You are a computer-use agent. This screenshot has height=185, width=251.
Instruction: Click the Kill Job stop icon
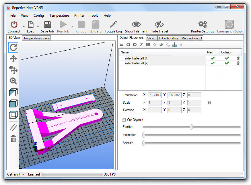click(81, 24)
